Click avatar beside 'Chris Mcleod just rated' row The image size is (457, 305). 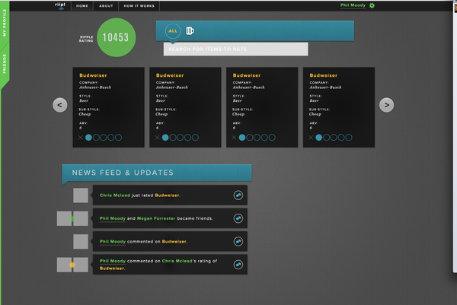pyautogui.click(x=81, y=195)
